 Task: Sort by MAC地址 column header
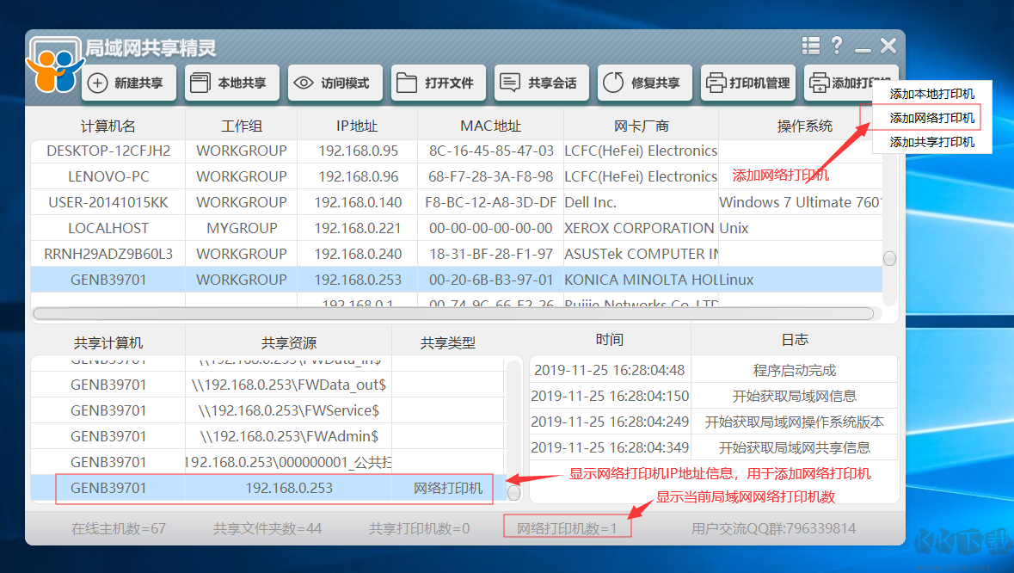click(x=491, y=126)
